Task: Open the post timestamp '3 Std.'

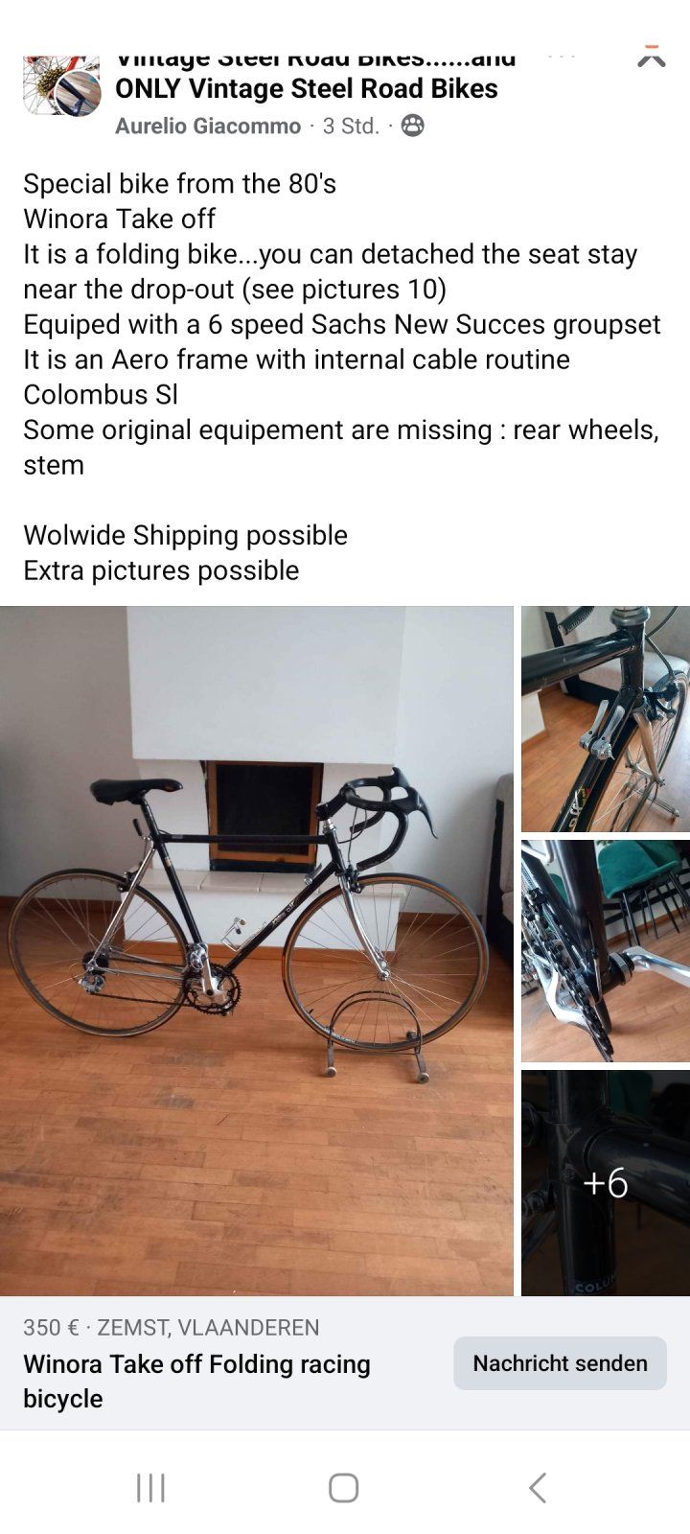Action: tap(351, 126)
